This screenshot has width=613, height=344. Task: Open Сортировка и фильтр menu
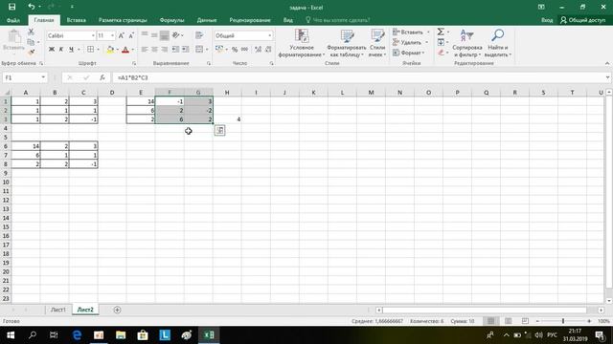pyautogui.click(x=467, y=43)
